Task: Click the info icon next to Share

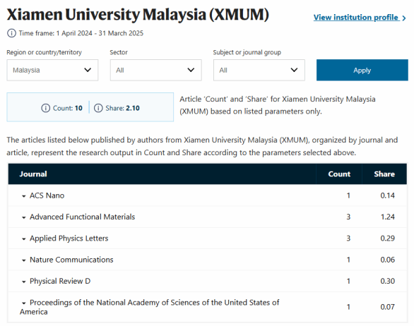Action: pos(98,108)
